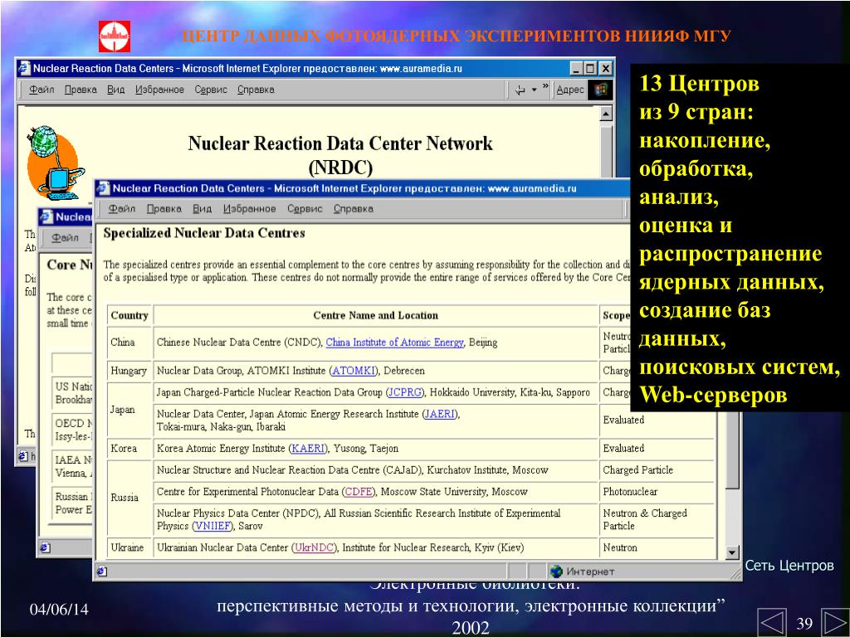
Task: Open the KAERI link
Action: click(x=309, y=449)
